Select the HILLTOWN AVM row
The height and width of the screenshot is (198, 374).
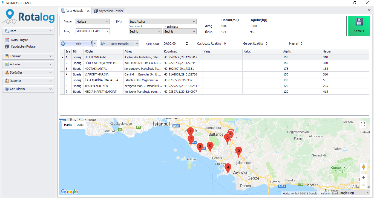pos(215,57)
